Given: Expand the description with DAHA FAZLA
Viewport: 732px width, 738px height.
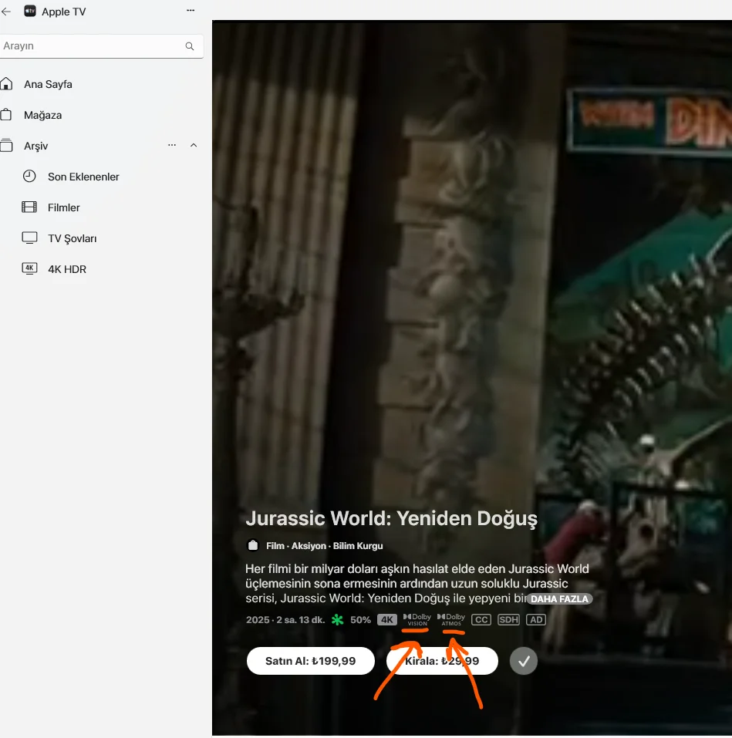Looking at the screenshot, I should point(560,599).
